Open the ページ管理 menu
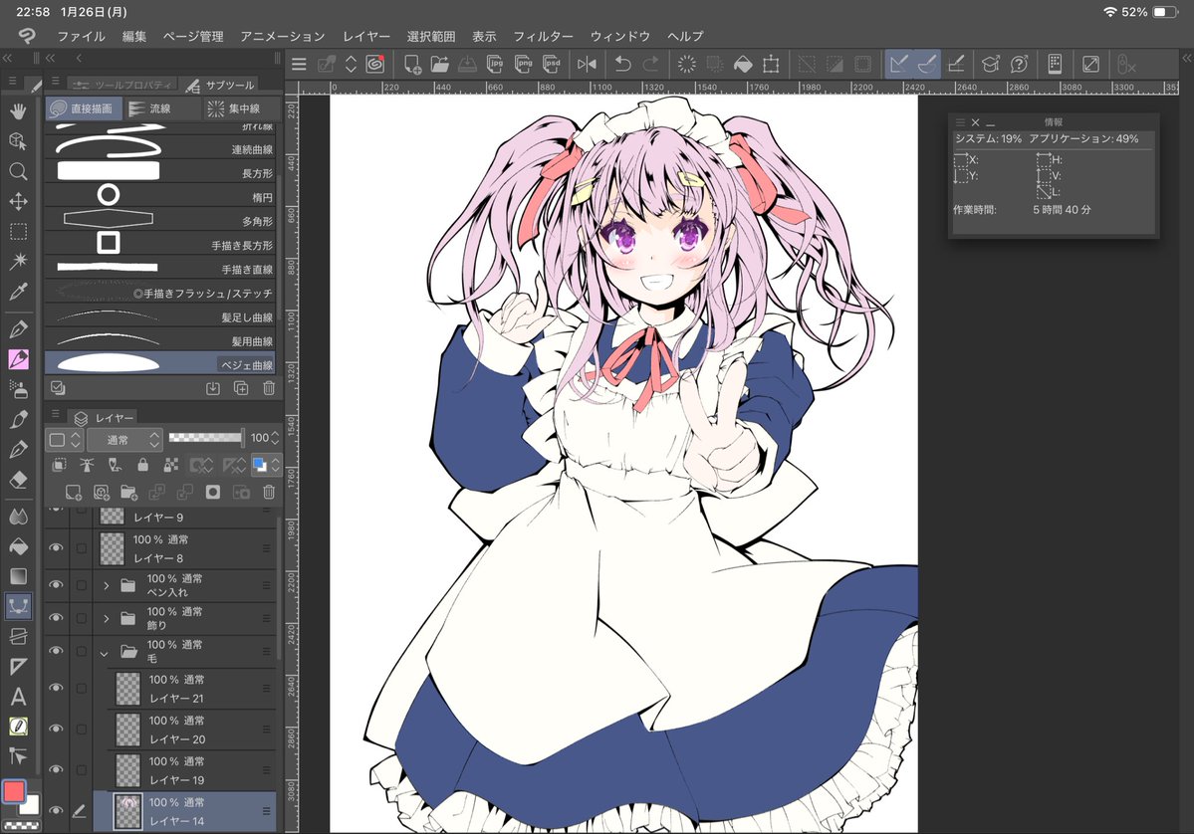The width and height of the screenshot is (1194, 834). (193, 36)
